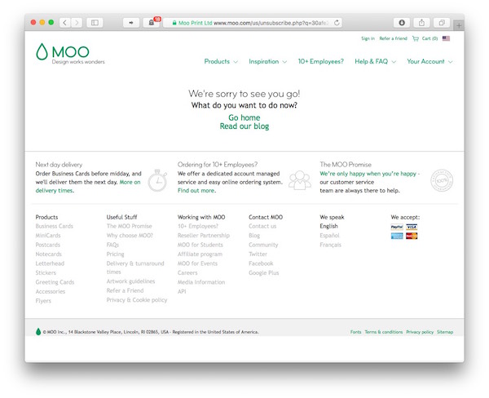Image resolution: width=489 pixels, height=398 pixels.
Task: Open MOO for Students link
Action: tap(200, 245)
